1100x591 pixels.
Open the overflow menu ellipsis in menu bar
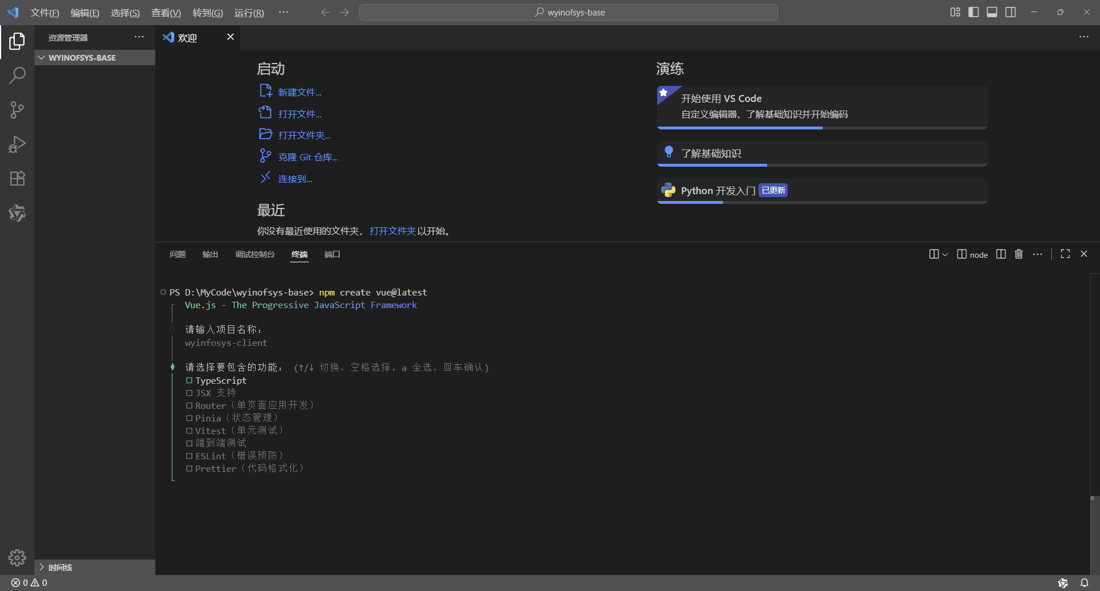pos(284,12)
